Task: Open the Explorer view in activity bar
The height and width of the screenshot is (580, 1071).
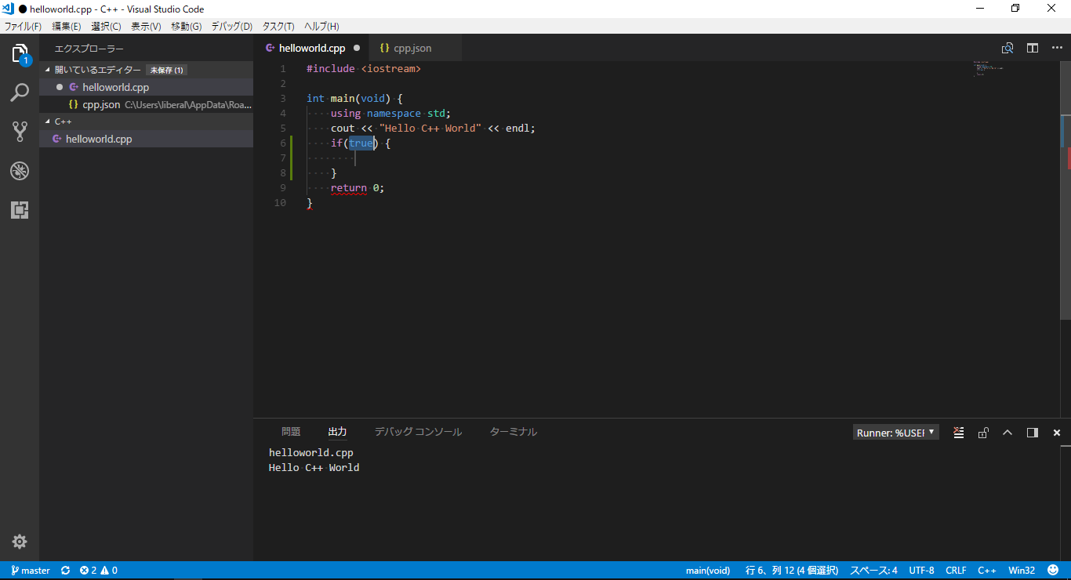Action: coord(20,54)
